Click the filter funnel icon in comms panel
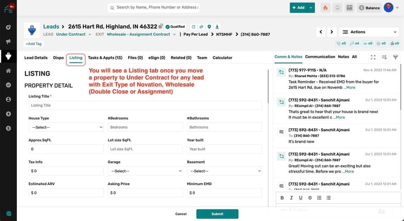404x221 pixels. tap(396, 57)
